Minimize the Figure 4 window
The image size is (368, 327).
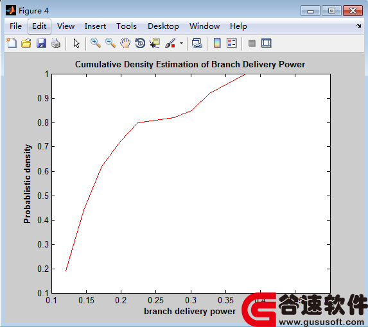coord(310,11)
